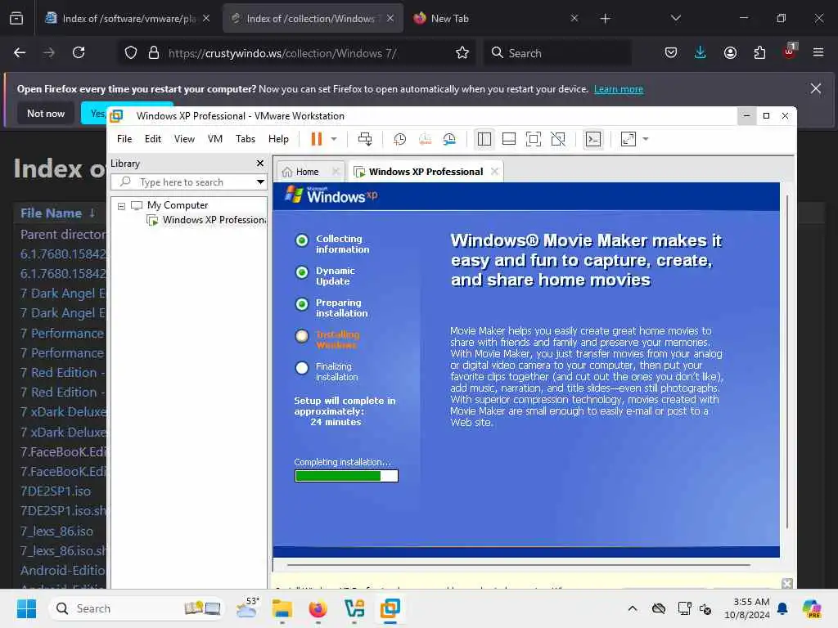This screenshot has height=628, width=838.
Task: Collapse the My Computer tree node
Action: pyautogui.click(x=121, y=205)
